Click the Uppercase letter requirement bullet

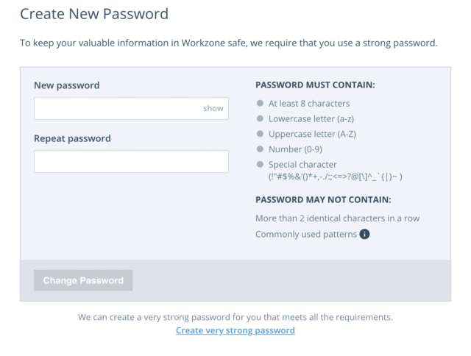(x=260, y=134)
